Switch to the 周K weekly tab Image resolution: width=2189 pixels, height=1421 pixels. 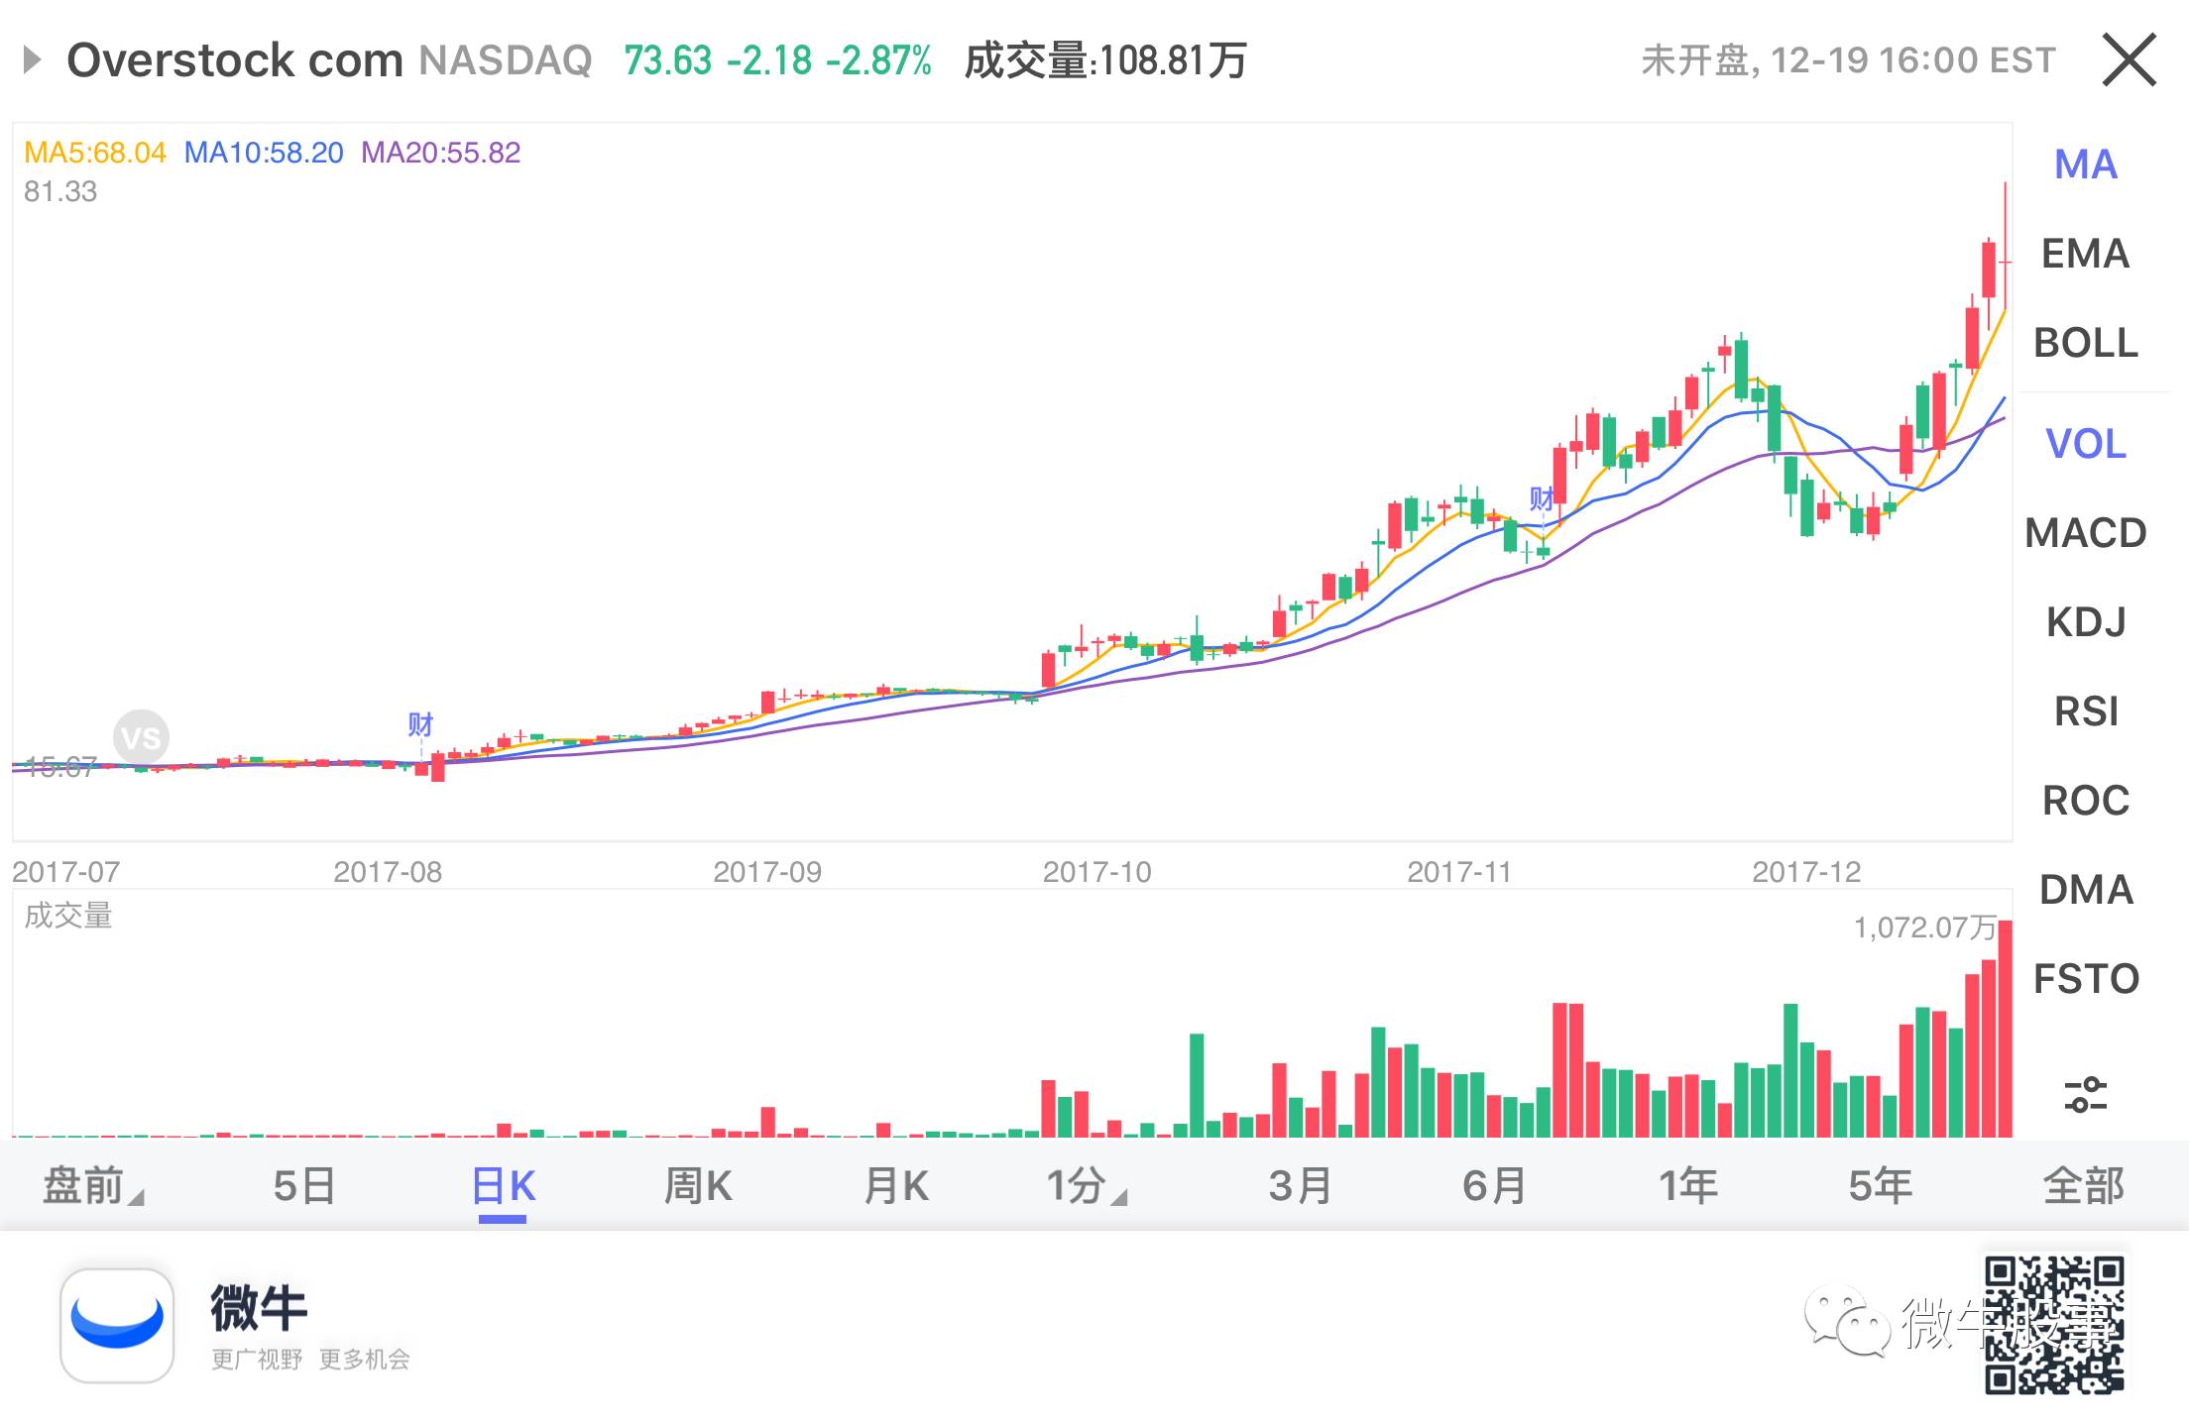point(698,1186)
